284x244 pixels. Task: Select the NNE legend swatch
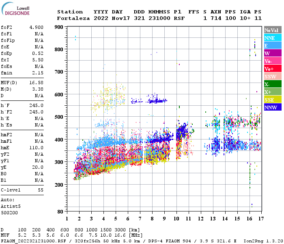click(x=273, y=38)
